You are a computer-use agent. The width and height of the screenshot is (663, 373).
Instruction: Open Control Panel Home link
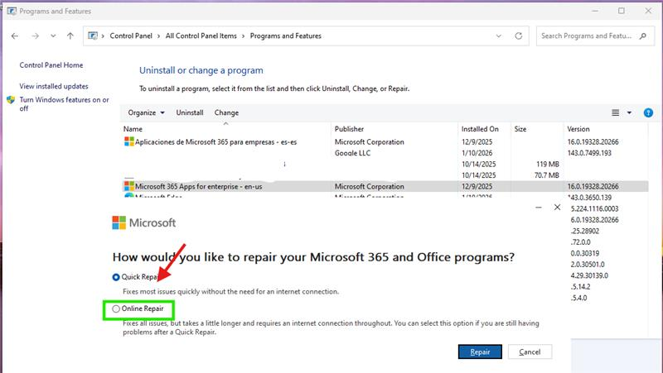(x=51, y=65)
